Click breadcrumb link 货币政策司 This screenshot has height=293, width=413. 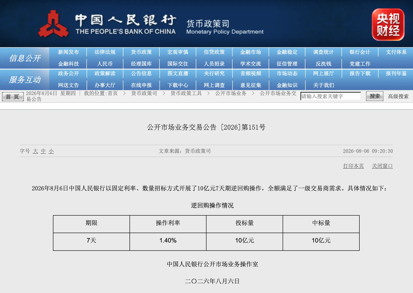[x=144, y=93]
